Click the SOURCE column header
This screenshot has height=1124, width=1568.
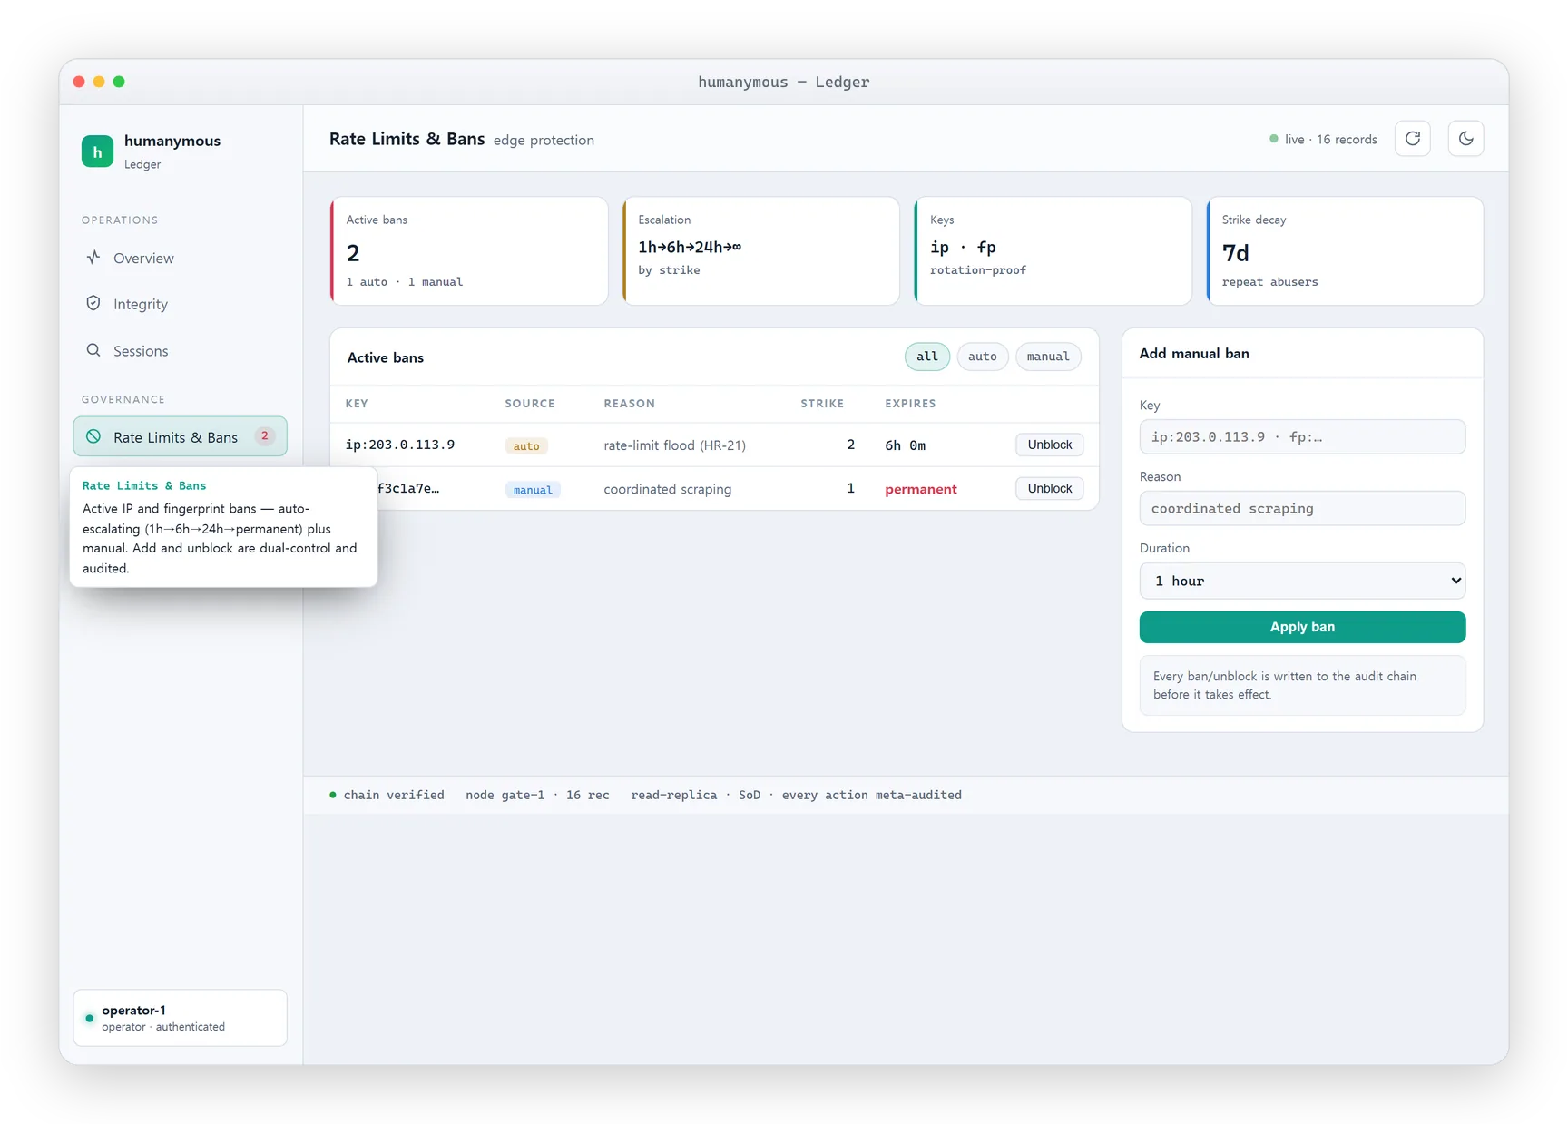coord(530,404)
